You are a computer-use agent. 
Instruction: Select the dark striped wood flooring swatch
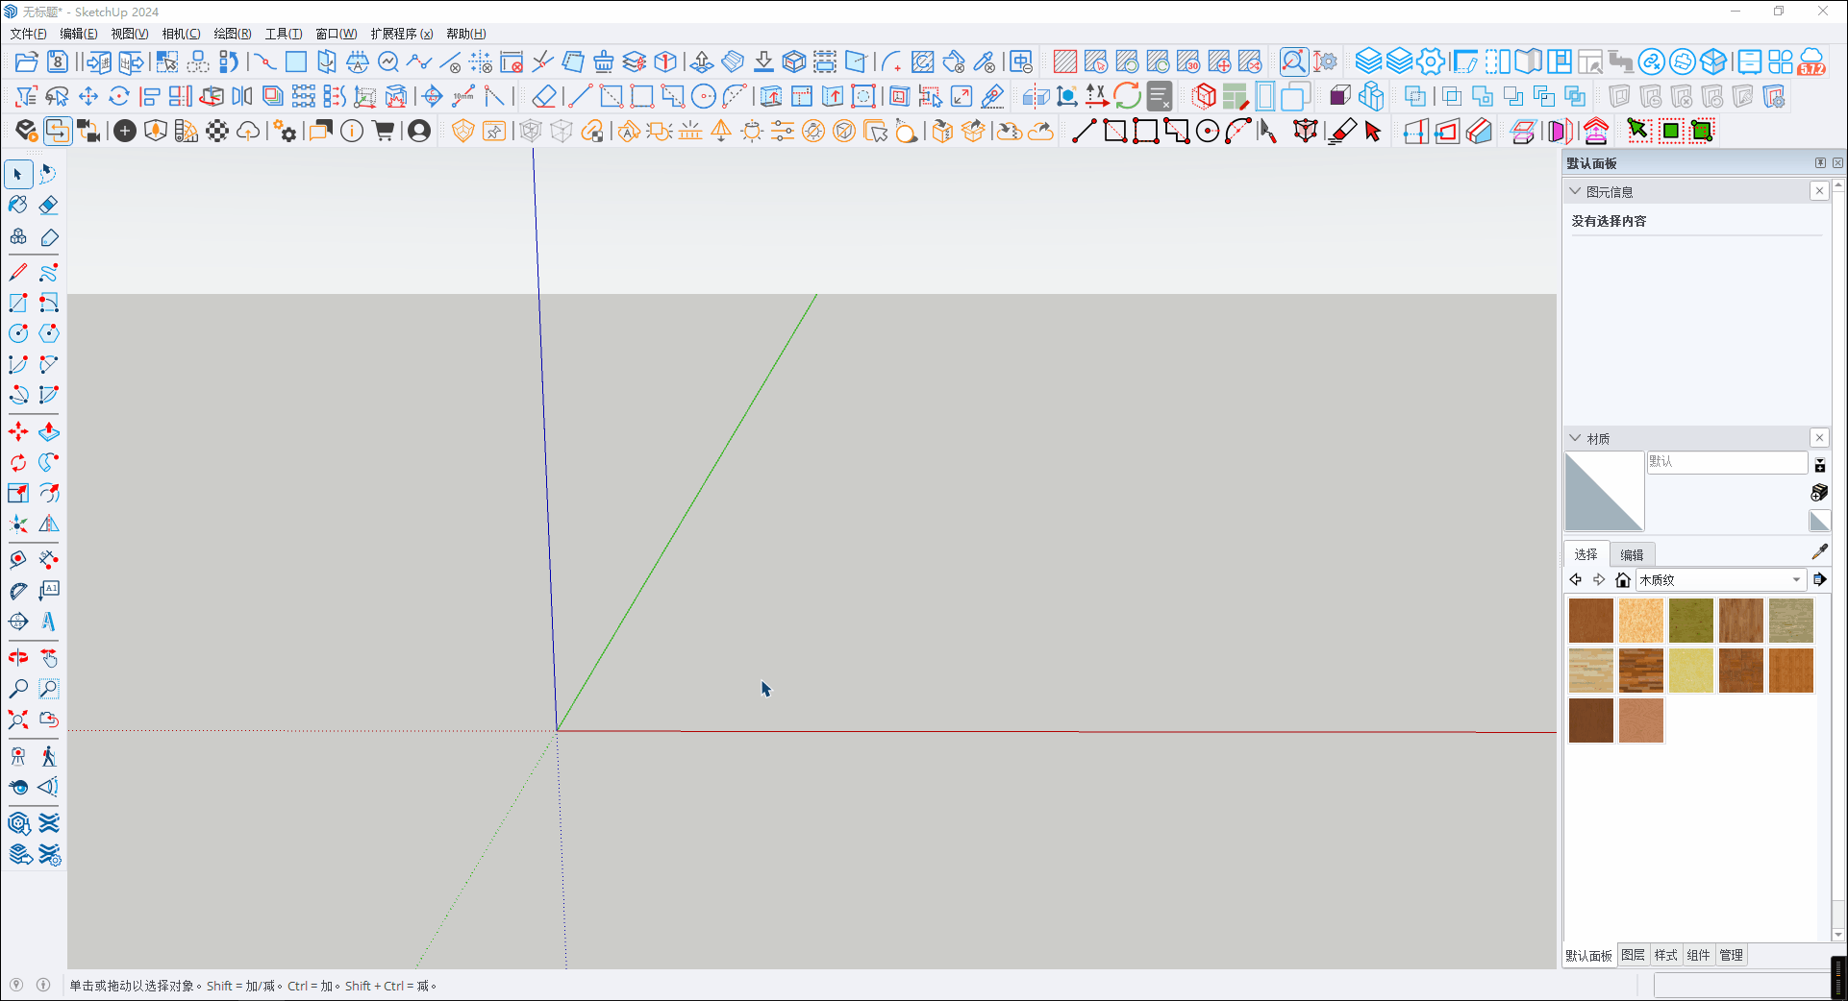(1641, 671)
